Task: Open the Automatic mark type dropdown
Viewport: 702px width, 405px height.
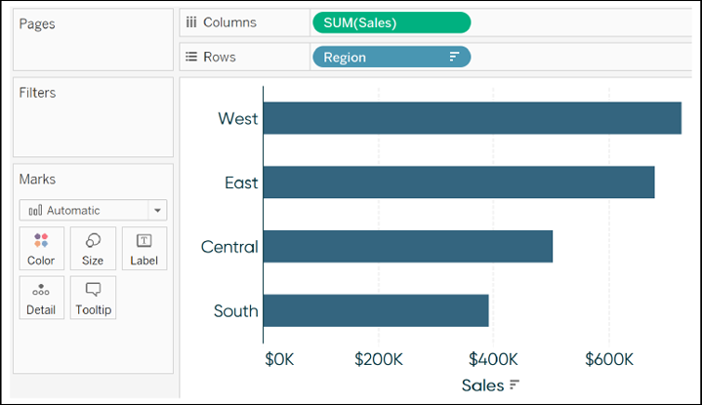Action: (93, 211)
